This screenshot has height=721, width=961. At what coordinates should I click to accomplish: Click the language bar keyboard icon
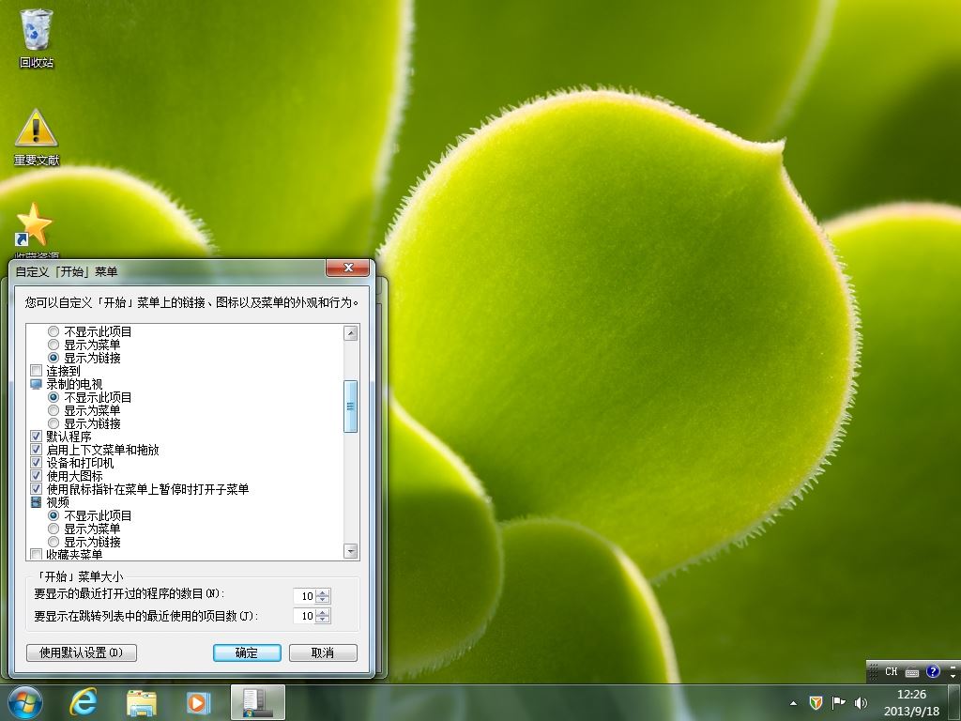point(912,672)
